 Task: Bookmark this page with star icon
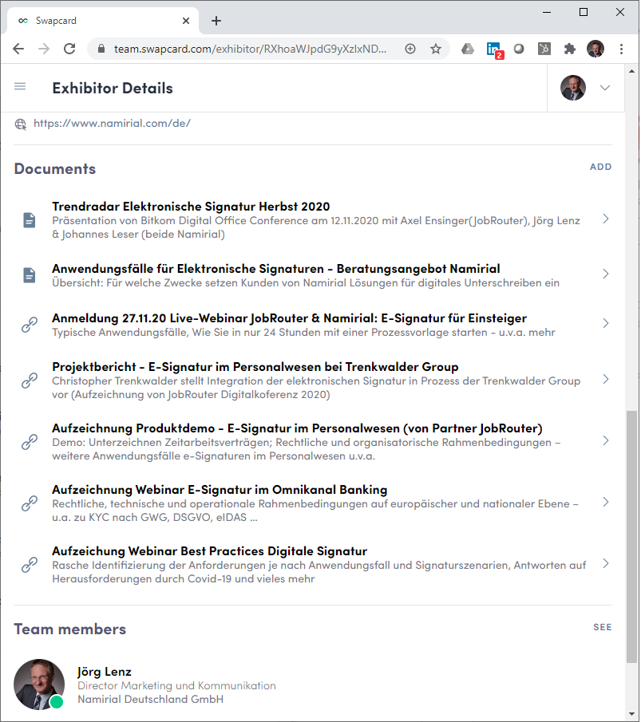[436, 49]
